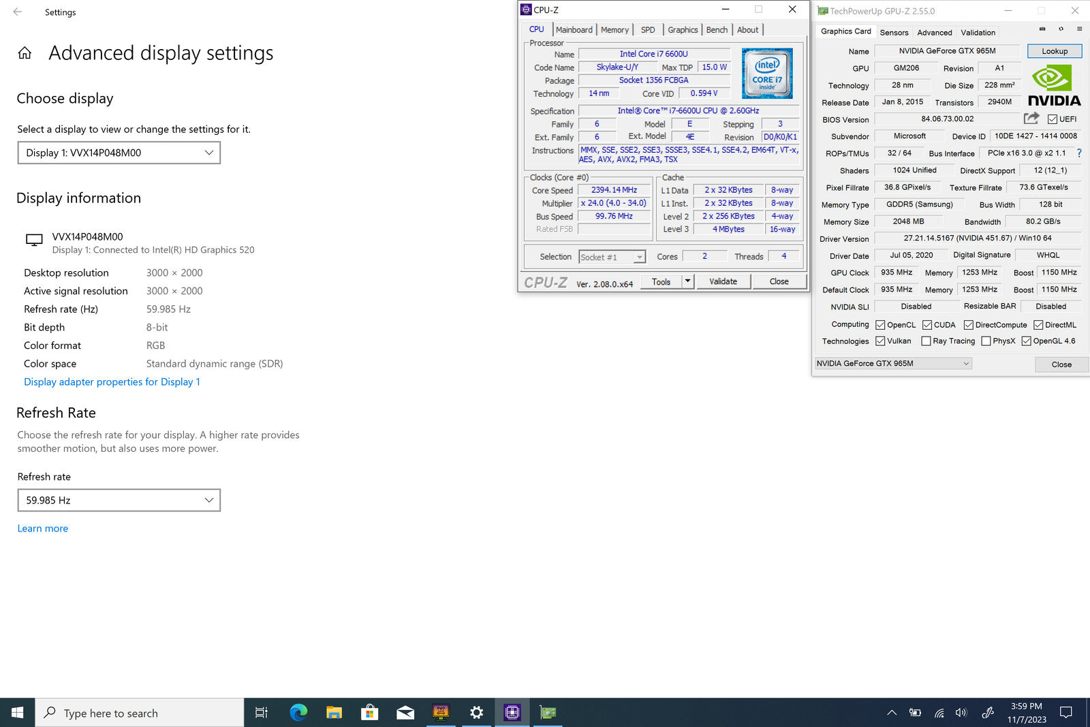
Task: Toggle the OpenGL 4.6 checkbox
Action: tap(1027, 341)
